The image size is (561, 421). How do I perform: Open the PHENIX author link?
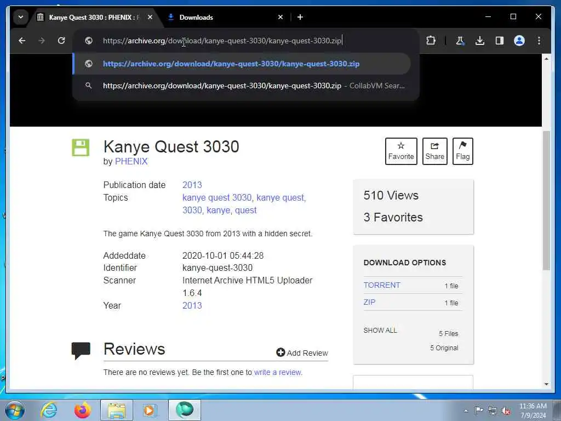pos(131,162)
